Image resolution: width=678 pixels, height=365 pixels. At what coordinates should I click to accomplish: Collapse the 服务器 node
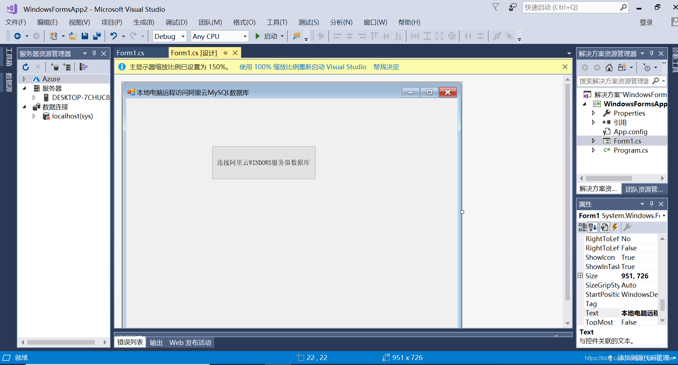24,88
